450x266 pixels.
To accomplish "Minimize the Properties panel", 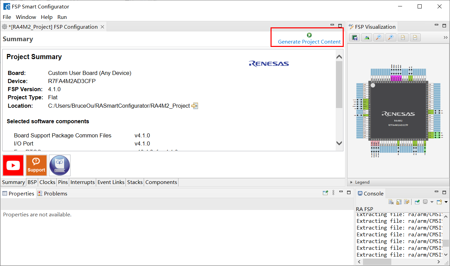I will (x=341, y=192).
